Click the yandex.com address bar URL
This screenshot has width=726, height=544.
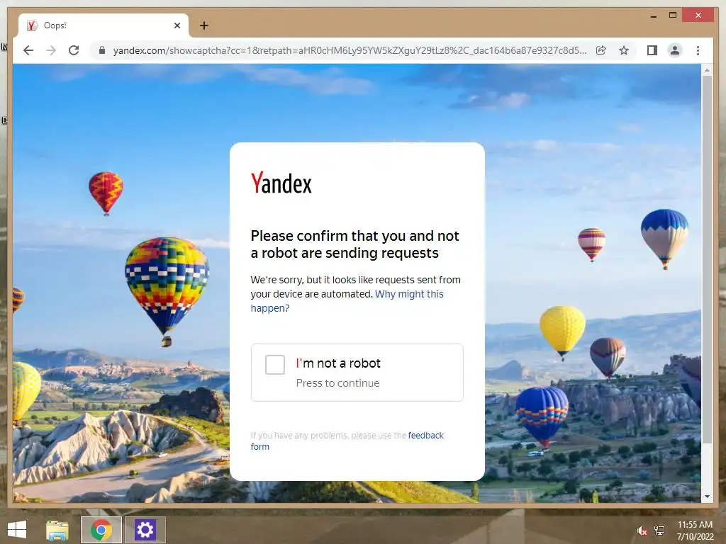pyautogui.click(x=350, y=50)
